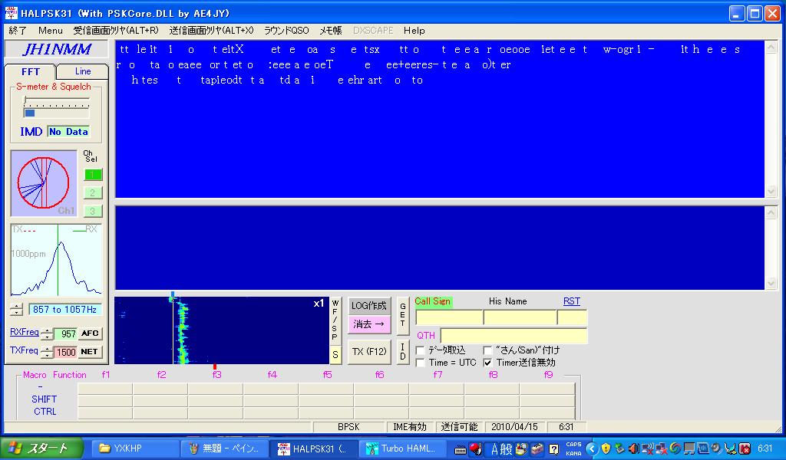786x460 pixels.
Task: Switch to Turbo HAML taskbar window
Action: click(x=401, y=449)
